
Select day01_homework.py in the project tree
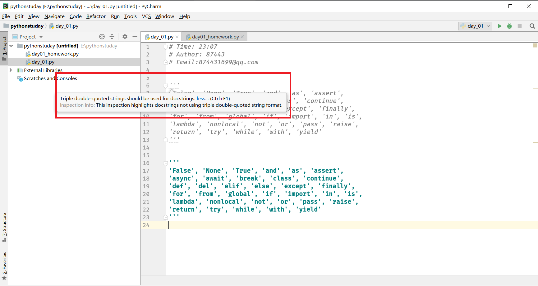pyautogui.click(x=55, y=54)
